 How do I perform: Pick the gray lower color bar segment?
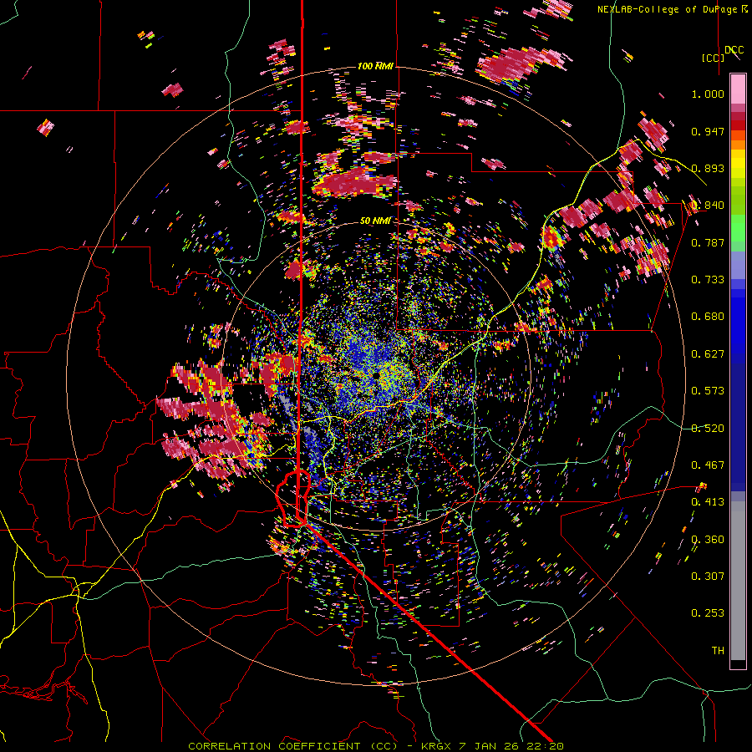point(738,581)
